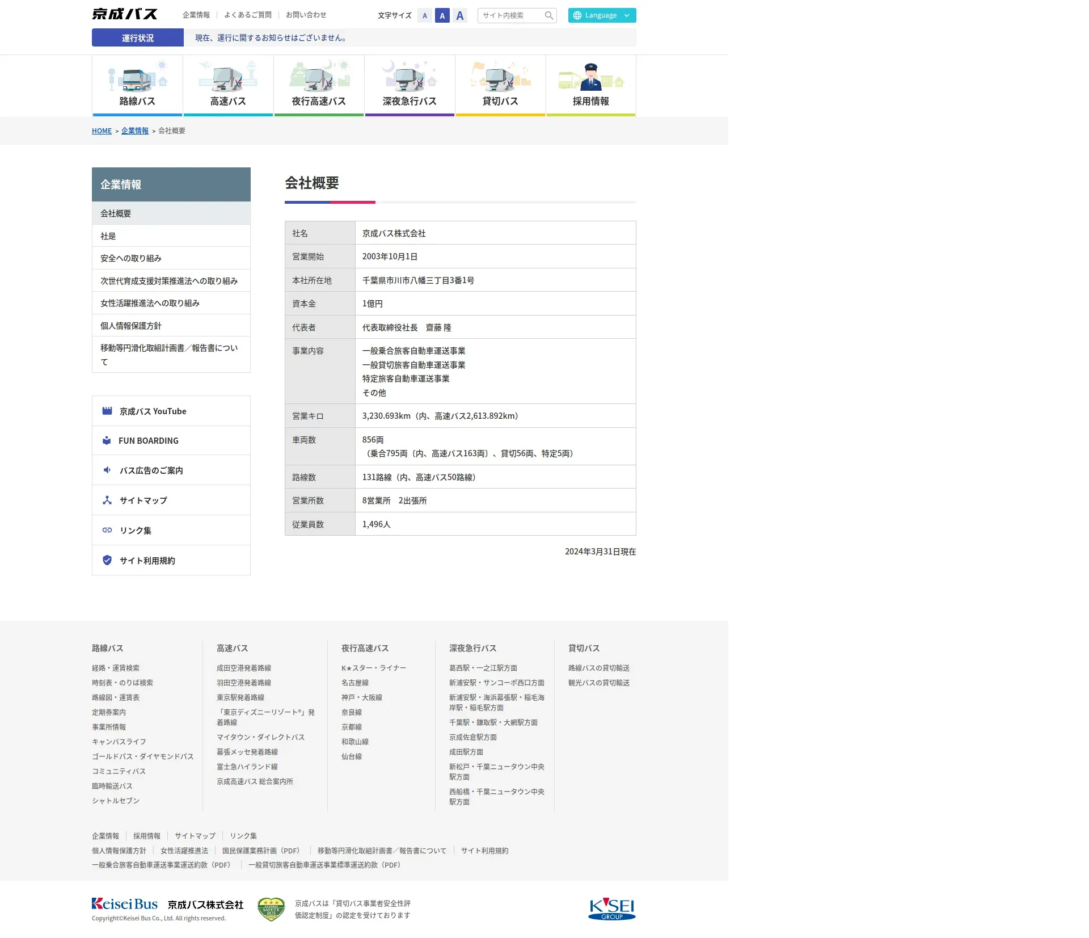The width and height of the screenshot is (1089, 938).
Task: Open the 採用情報 driver icon
Action: tap(591, 78)
